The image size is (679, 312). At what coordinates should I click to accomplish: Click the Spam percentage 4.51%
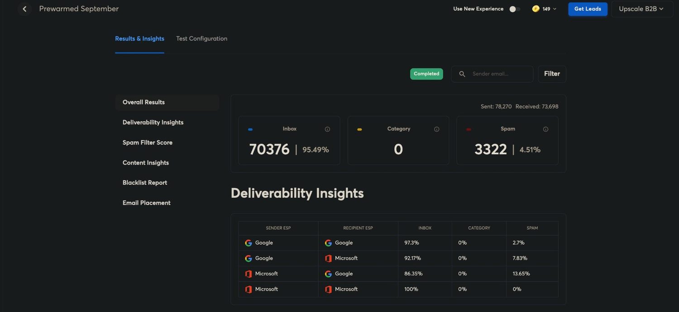coord(530,150)
